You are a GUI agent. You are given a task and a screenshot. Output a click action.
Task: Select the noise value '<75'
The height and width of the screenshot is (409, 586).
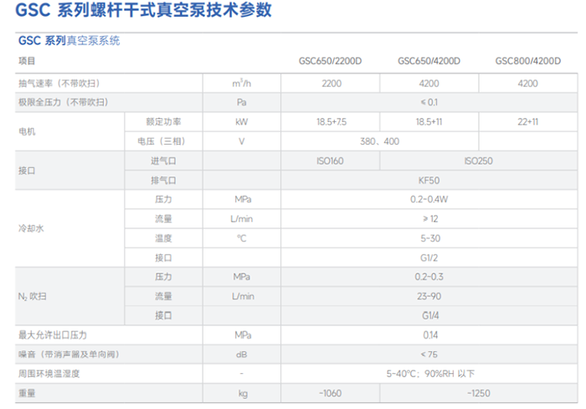(429, 355)
